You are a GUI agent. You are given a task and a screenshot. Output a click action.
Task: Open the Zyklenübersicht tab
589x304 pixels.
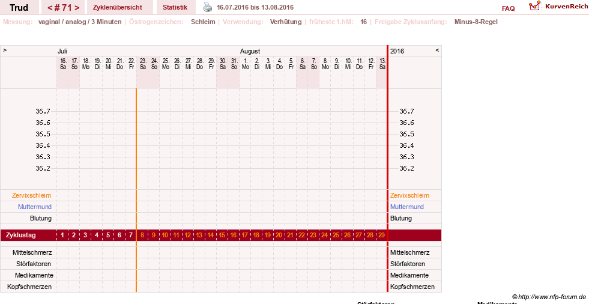pyautogui.click(x=118, y=7)
